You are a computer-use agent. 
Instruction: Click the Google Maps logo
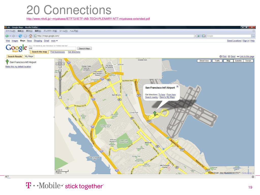(x=16, y=48)
